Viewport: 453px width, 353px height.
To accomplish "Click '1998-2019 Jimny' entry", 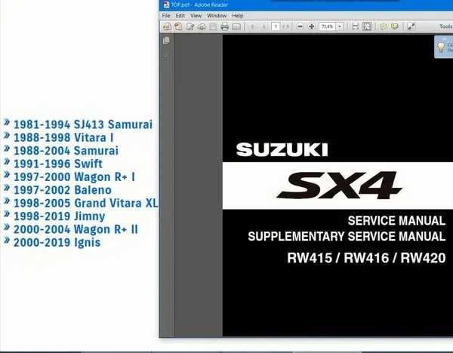I will click(59, 216).
